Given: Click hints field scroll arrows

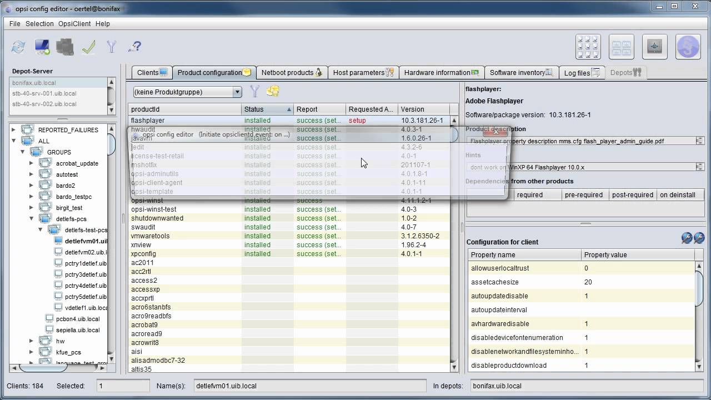Looking at the screenshot, I should click(700, 167).
